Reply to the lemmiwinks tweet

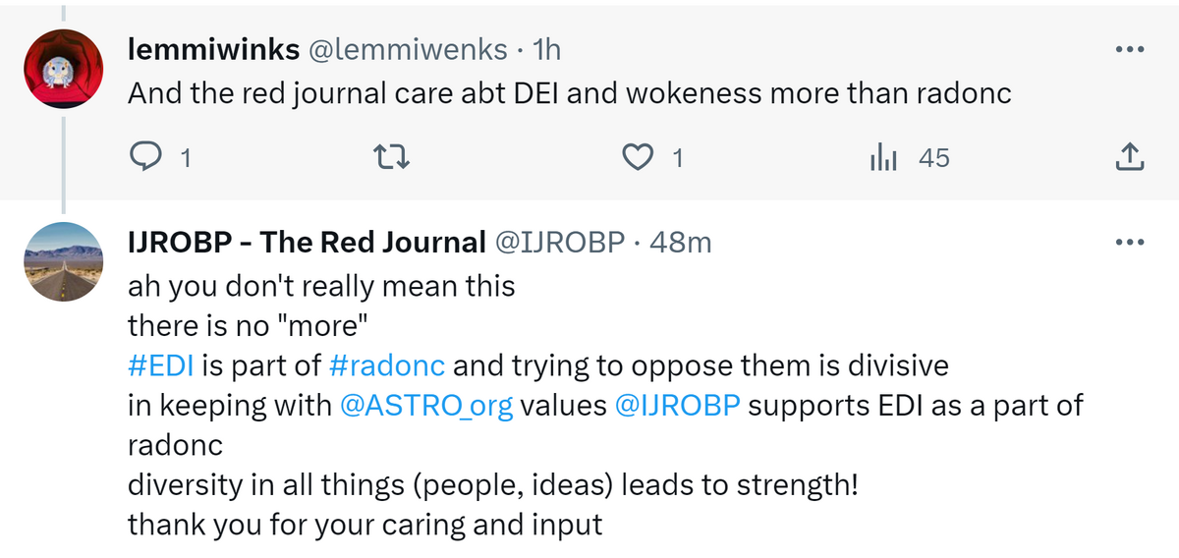tap(146, 156)
